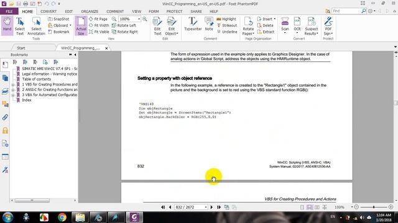Expand the '2 ANSI-C for Creating Functions' bookmark
The image size is (398, 223).
point(13,90)
